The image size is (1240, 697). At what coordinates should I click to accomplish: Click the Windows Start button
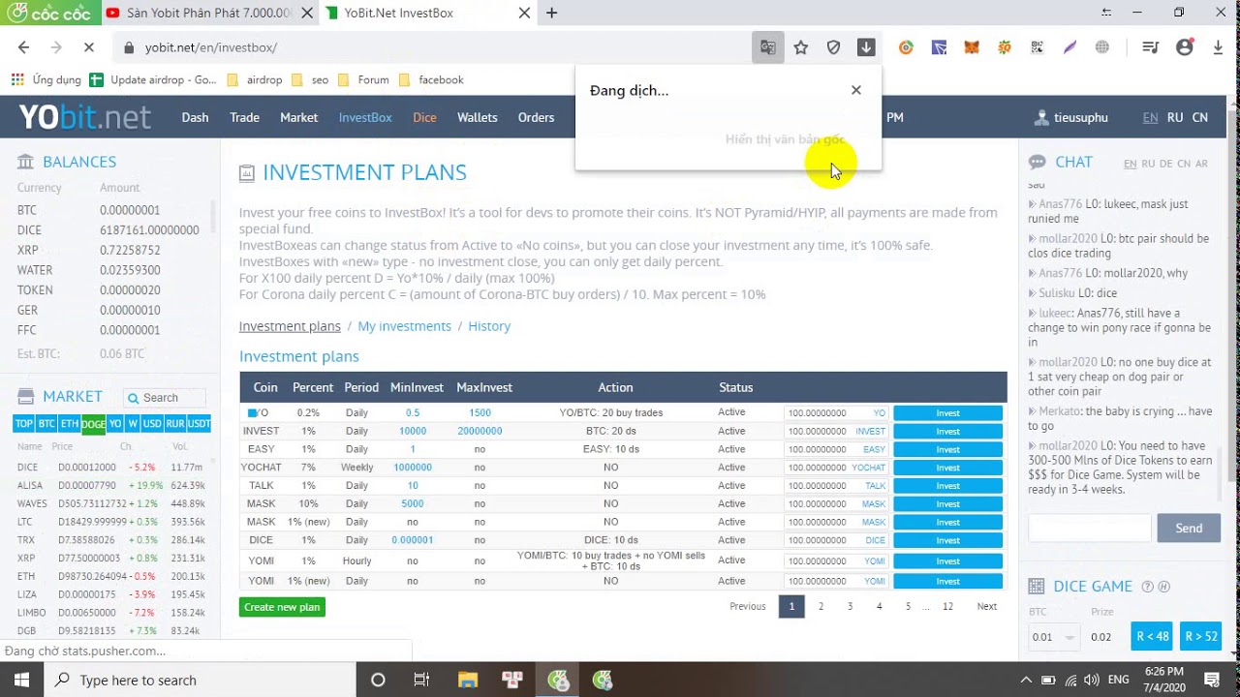(21, 680)
